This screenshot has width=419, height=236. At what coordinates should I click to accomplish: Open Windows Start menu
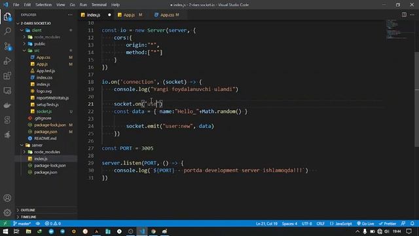coord(5,231)
